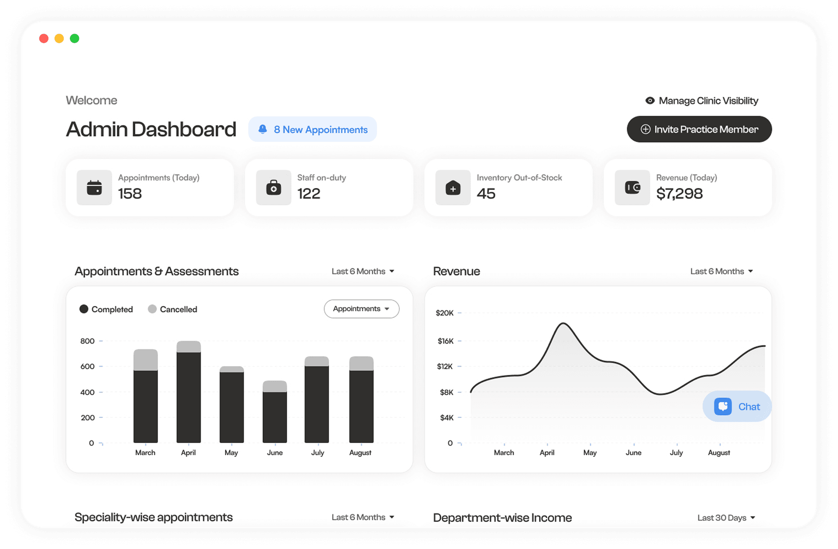Click the blue chat bubble icon
The image size is (838, 549).
(723, 406)
